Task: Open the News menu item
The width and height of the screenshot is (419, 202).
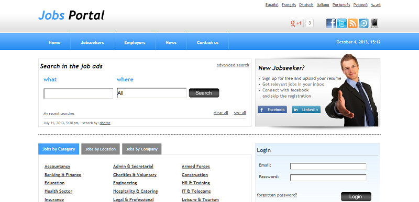Action: tap(171, 43)
